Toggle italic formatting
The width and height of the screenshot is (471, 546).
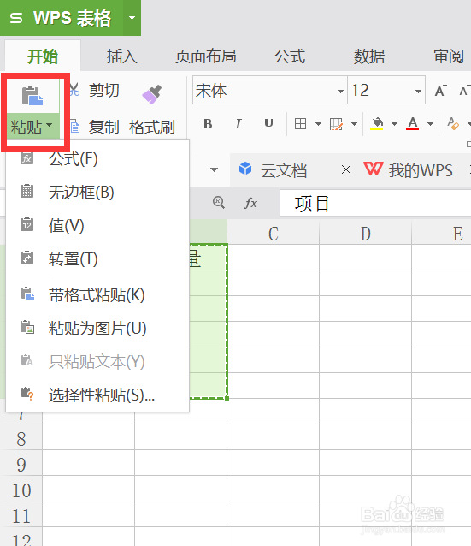coord(238,123)
